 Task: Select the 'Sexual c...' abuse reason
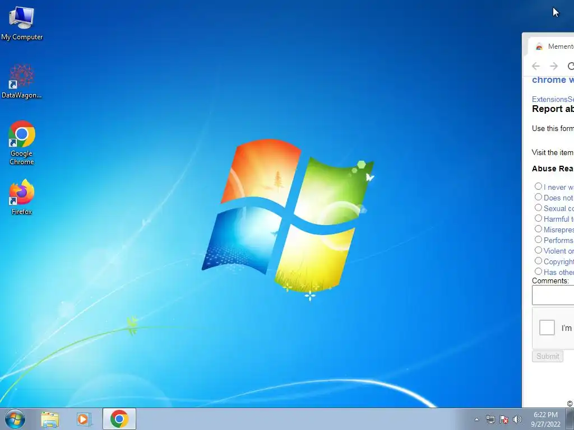click(538, 208)
